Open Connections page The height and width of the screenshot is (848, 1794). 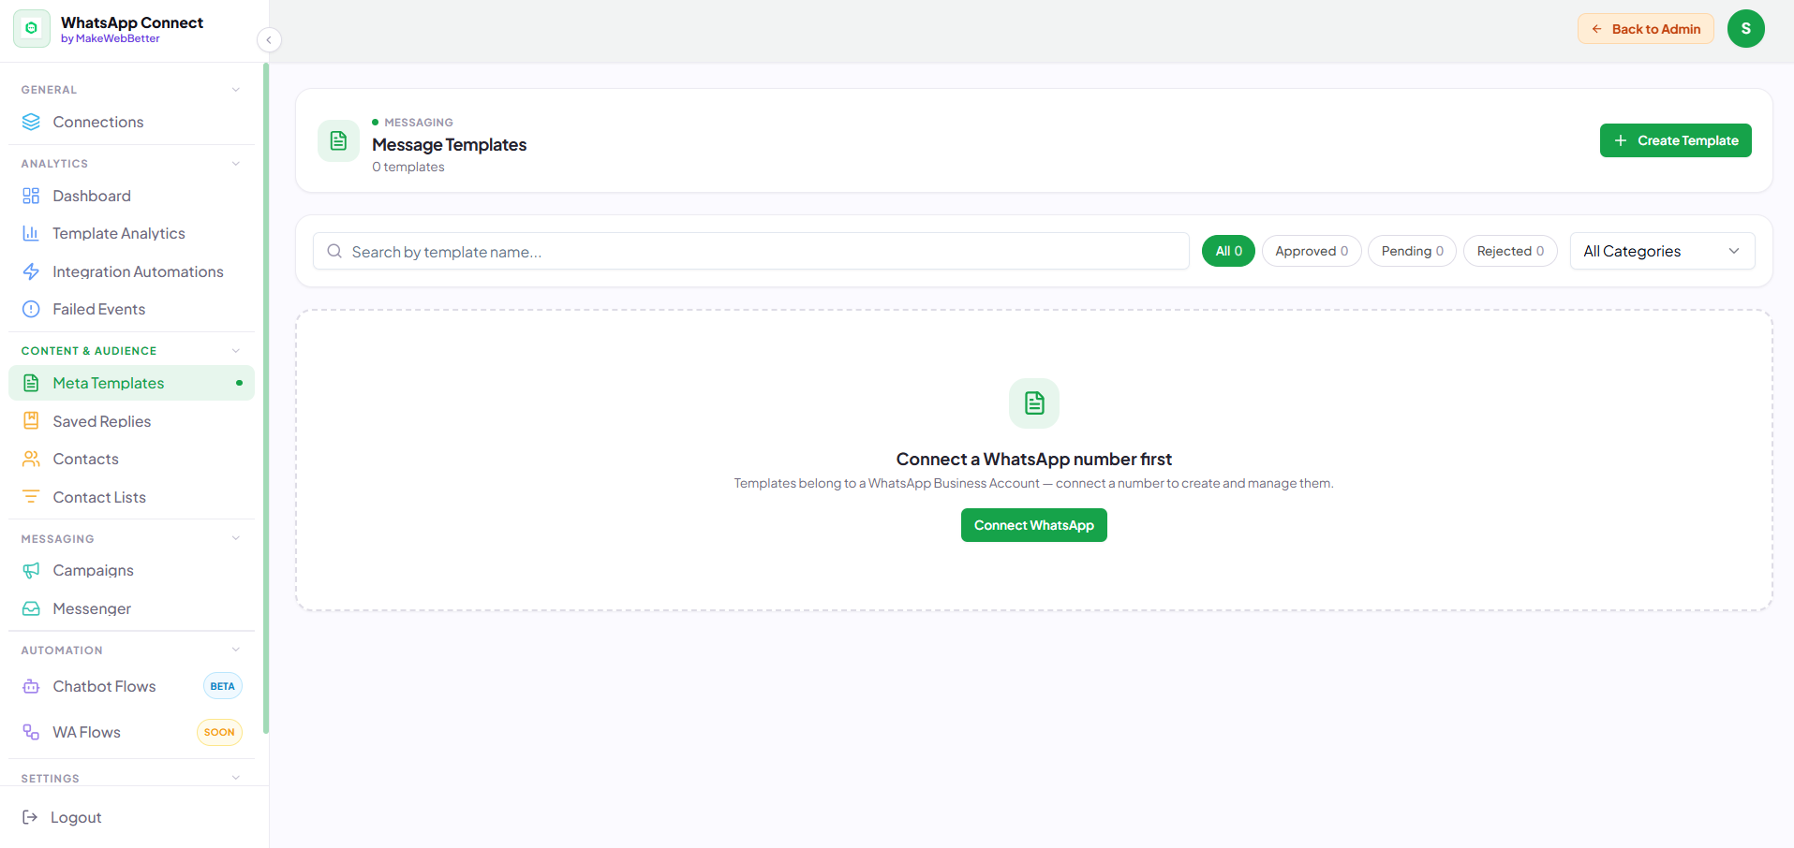pyautogui.click(x=131, y=122)
